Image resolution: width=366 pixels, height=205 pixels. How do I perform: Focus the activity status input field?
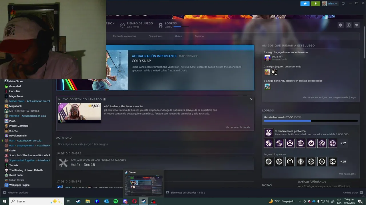pyautogui.click(x=155, y=144)
